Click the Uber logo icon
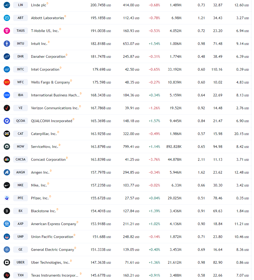The width and height of the screenshot is (254, 280). 7,262
